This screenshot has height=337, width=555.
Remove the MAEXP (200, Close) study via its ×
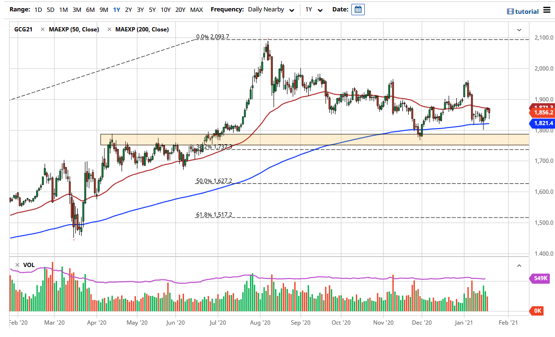tap(111, 29)
